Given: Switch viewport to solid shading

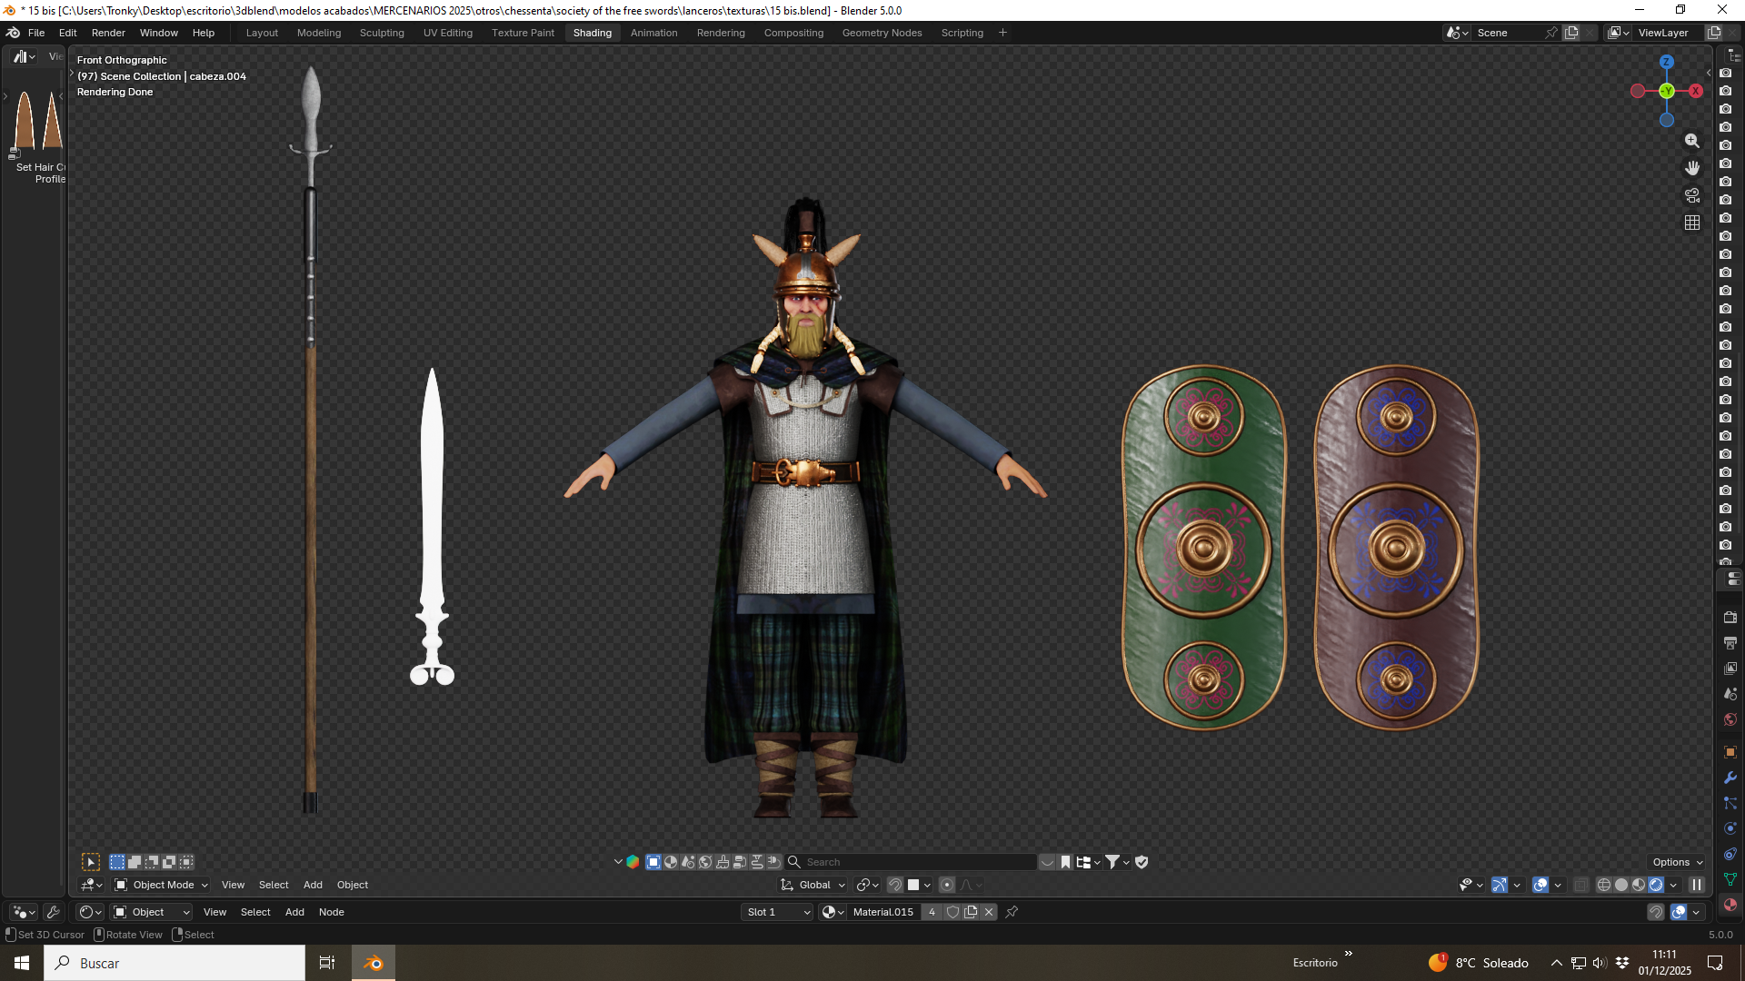Looking at the screenshot, I should 1621,885.
